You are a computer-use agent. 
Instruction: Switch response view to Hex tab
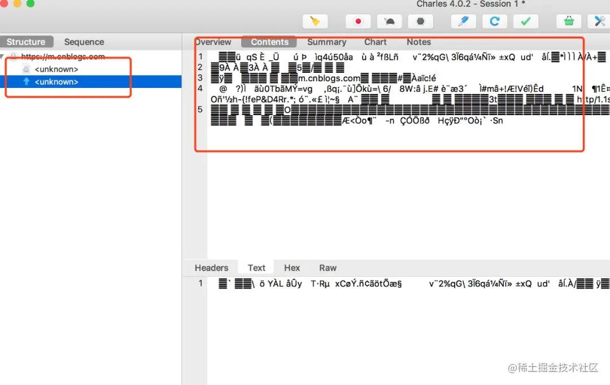(292, 268)
